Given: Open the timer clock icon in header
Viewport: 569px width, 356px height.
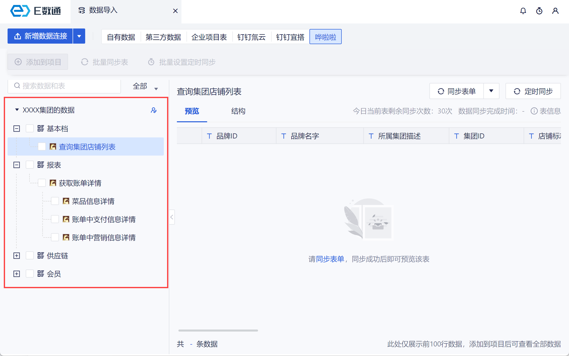Looking at the screenshot, I should point(539,11).
